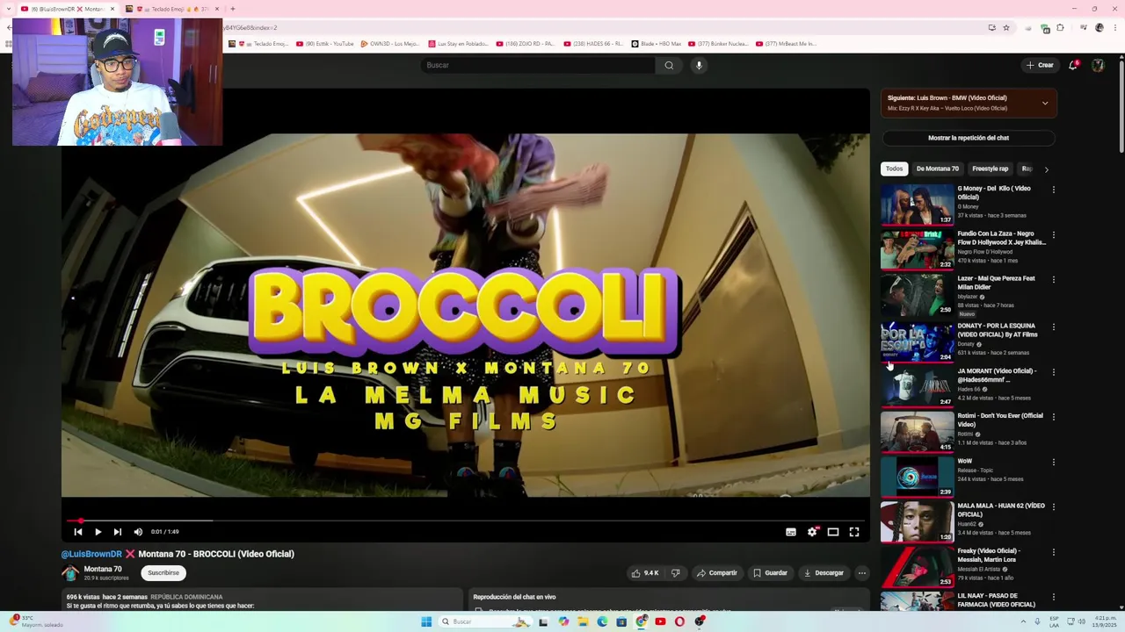Subscribe to Montana 70 channel
Viewport: 1125px width, 632px height.
coord(163,573)
